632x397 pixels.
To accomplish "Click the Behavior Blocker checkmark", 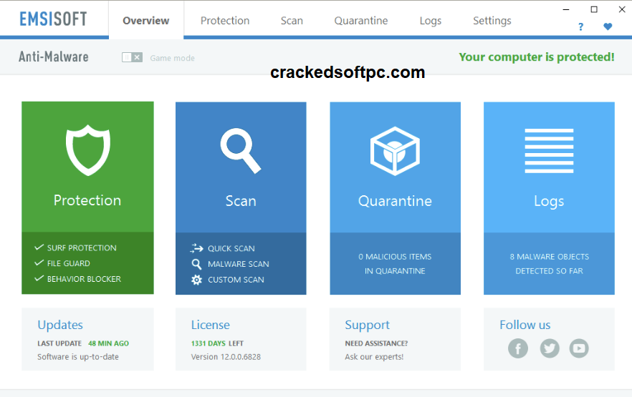I will [x=39, y=278].
